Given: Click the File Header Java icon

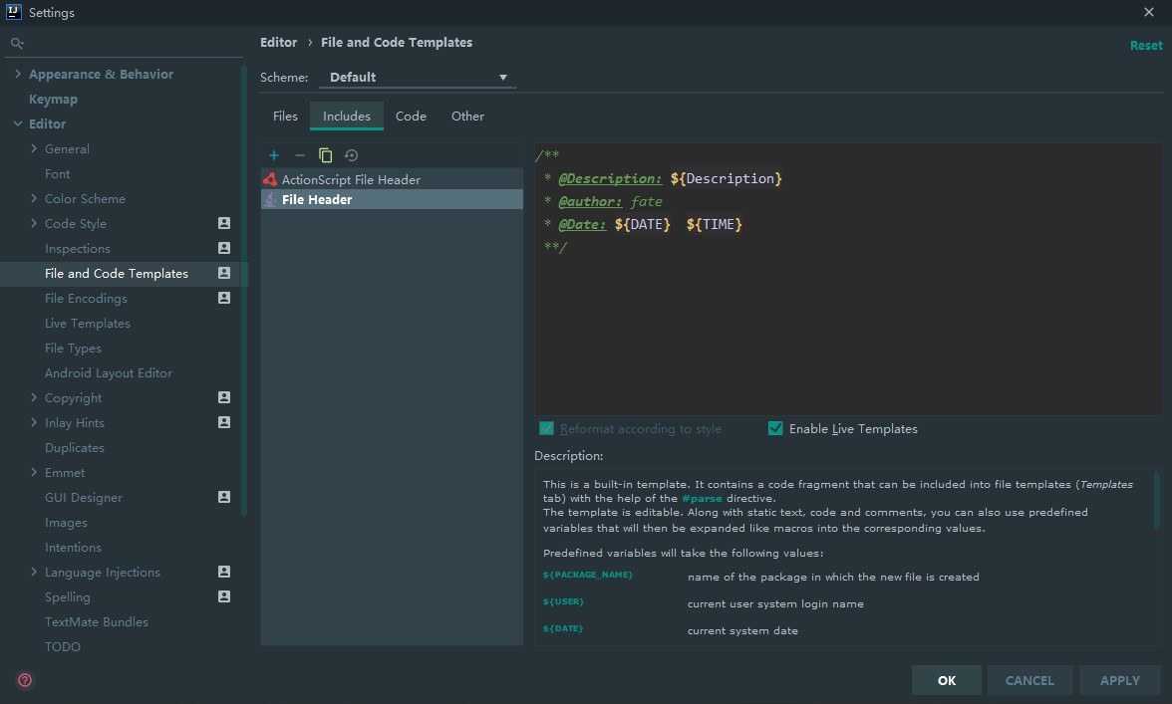Looking at the screenshot, I should (x=270, y=199).
